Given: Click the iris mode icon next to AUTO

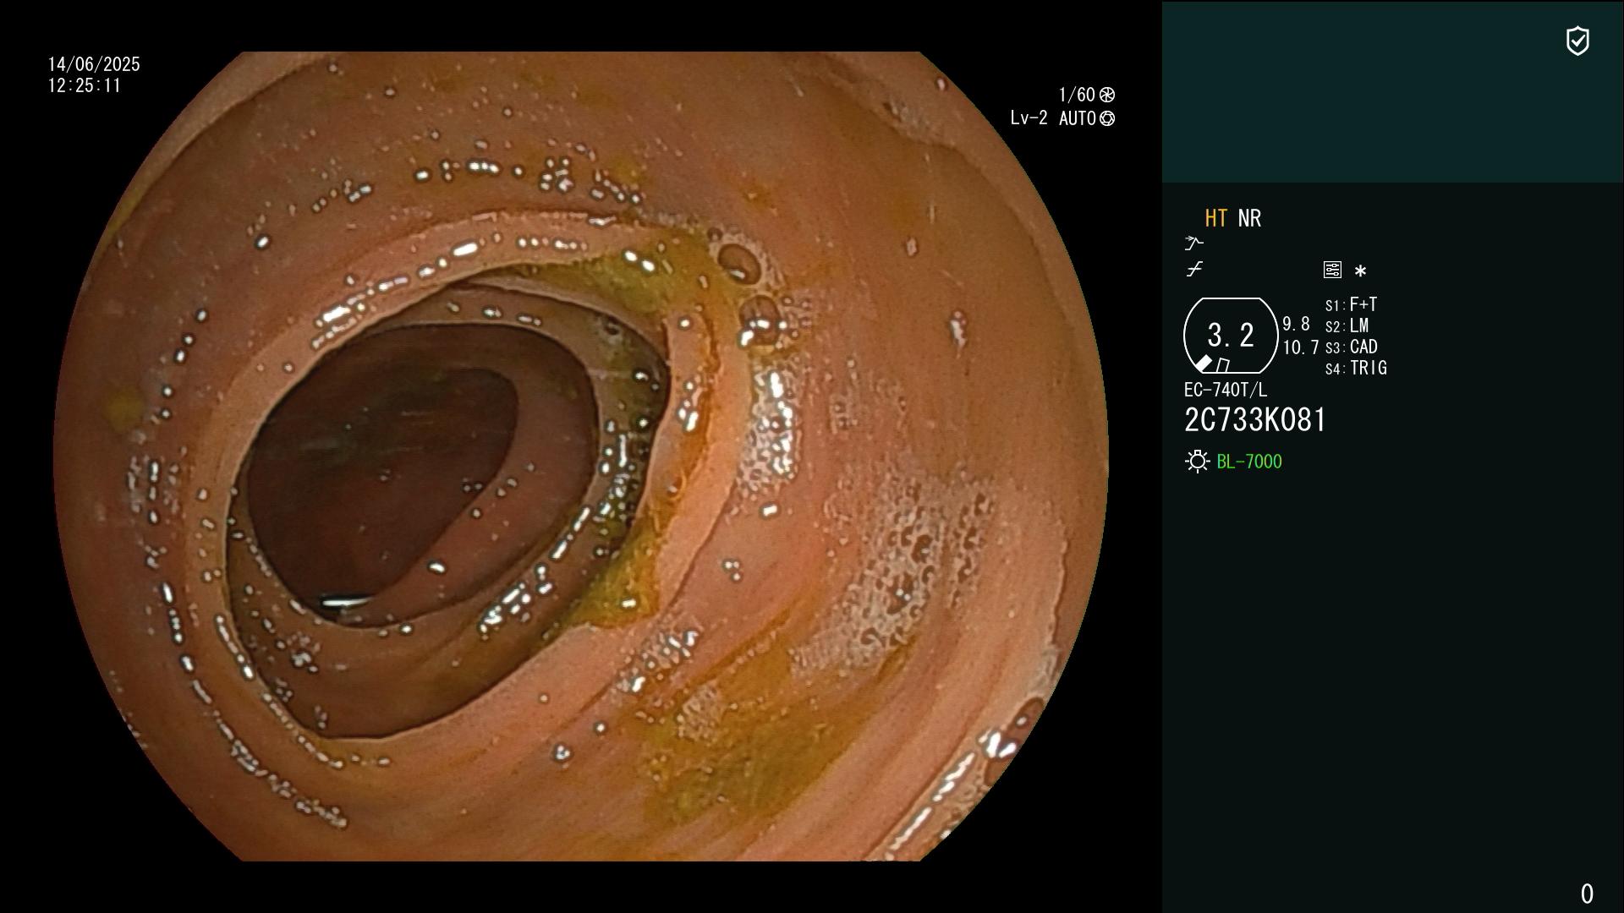Looking at the screenshot, I should pos(1107,118).
